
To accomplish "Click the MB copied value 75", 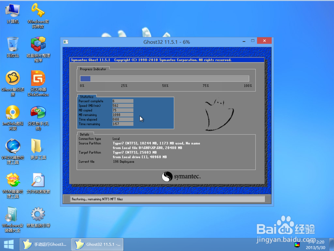I will click(x=123, y=110).
